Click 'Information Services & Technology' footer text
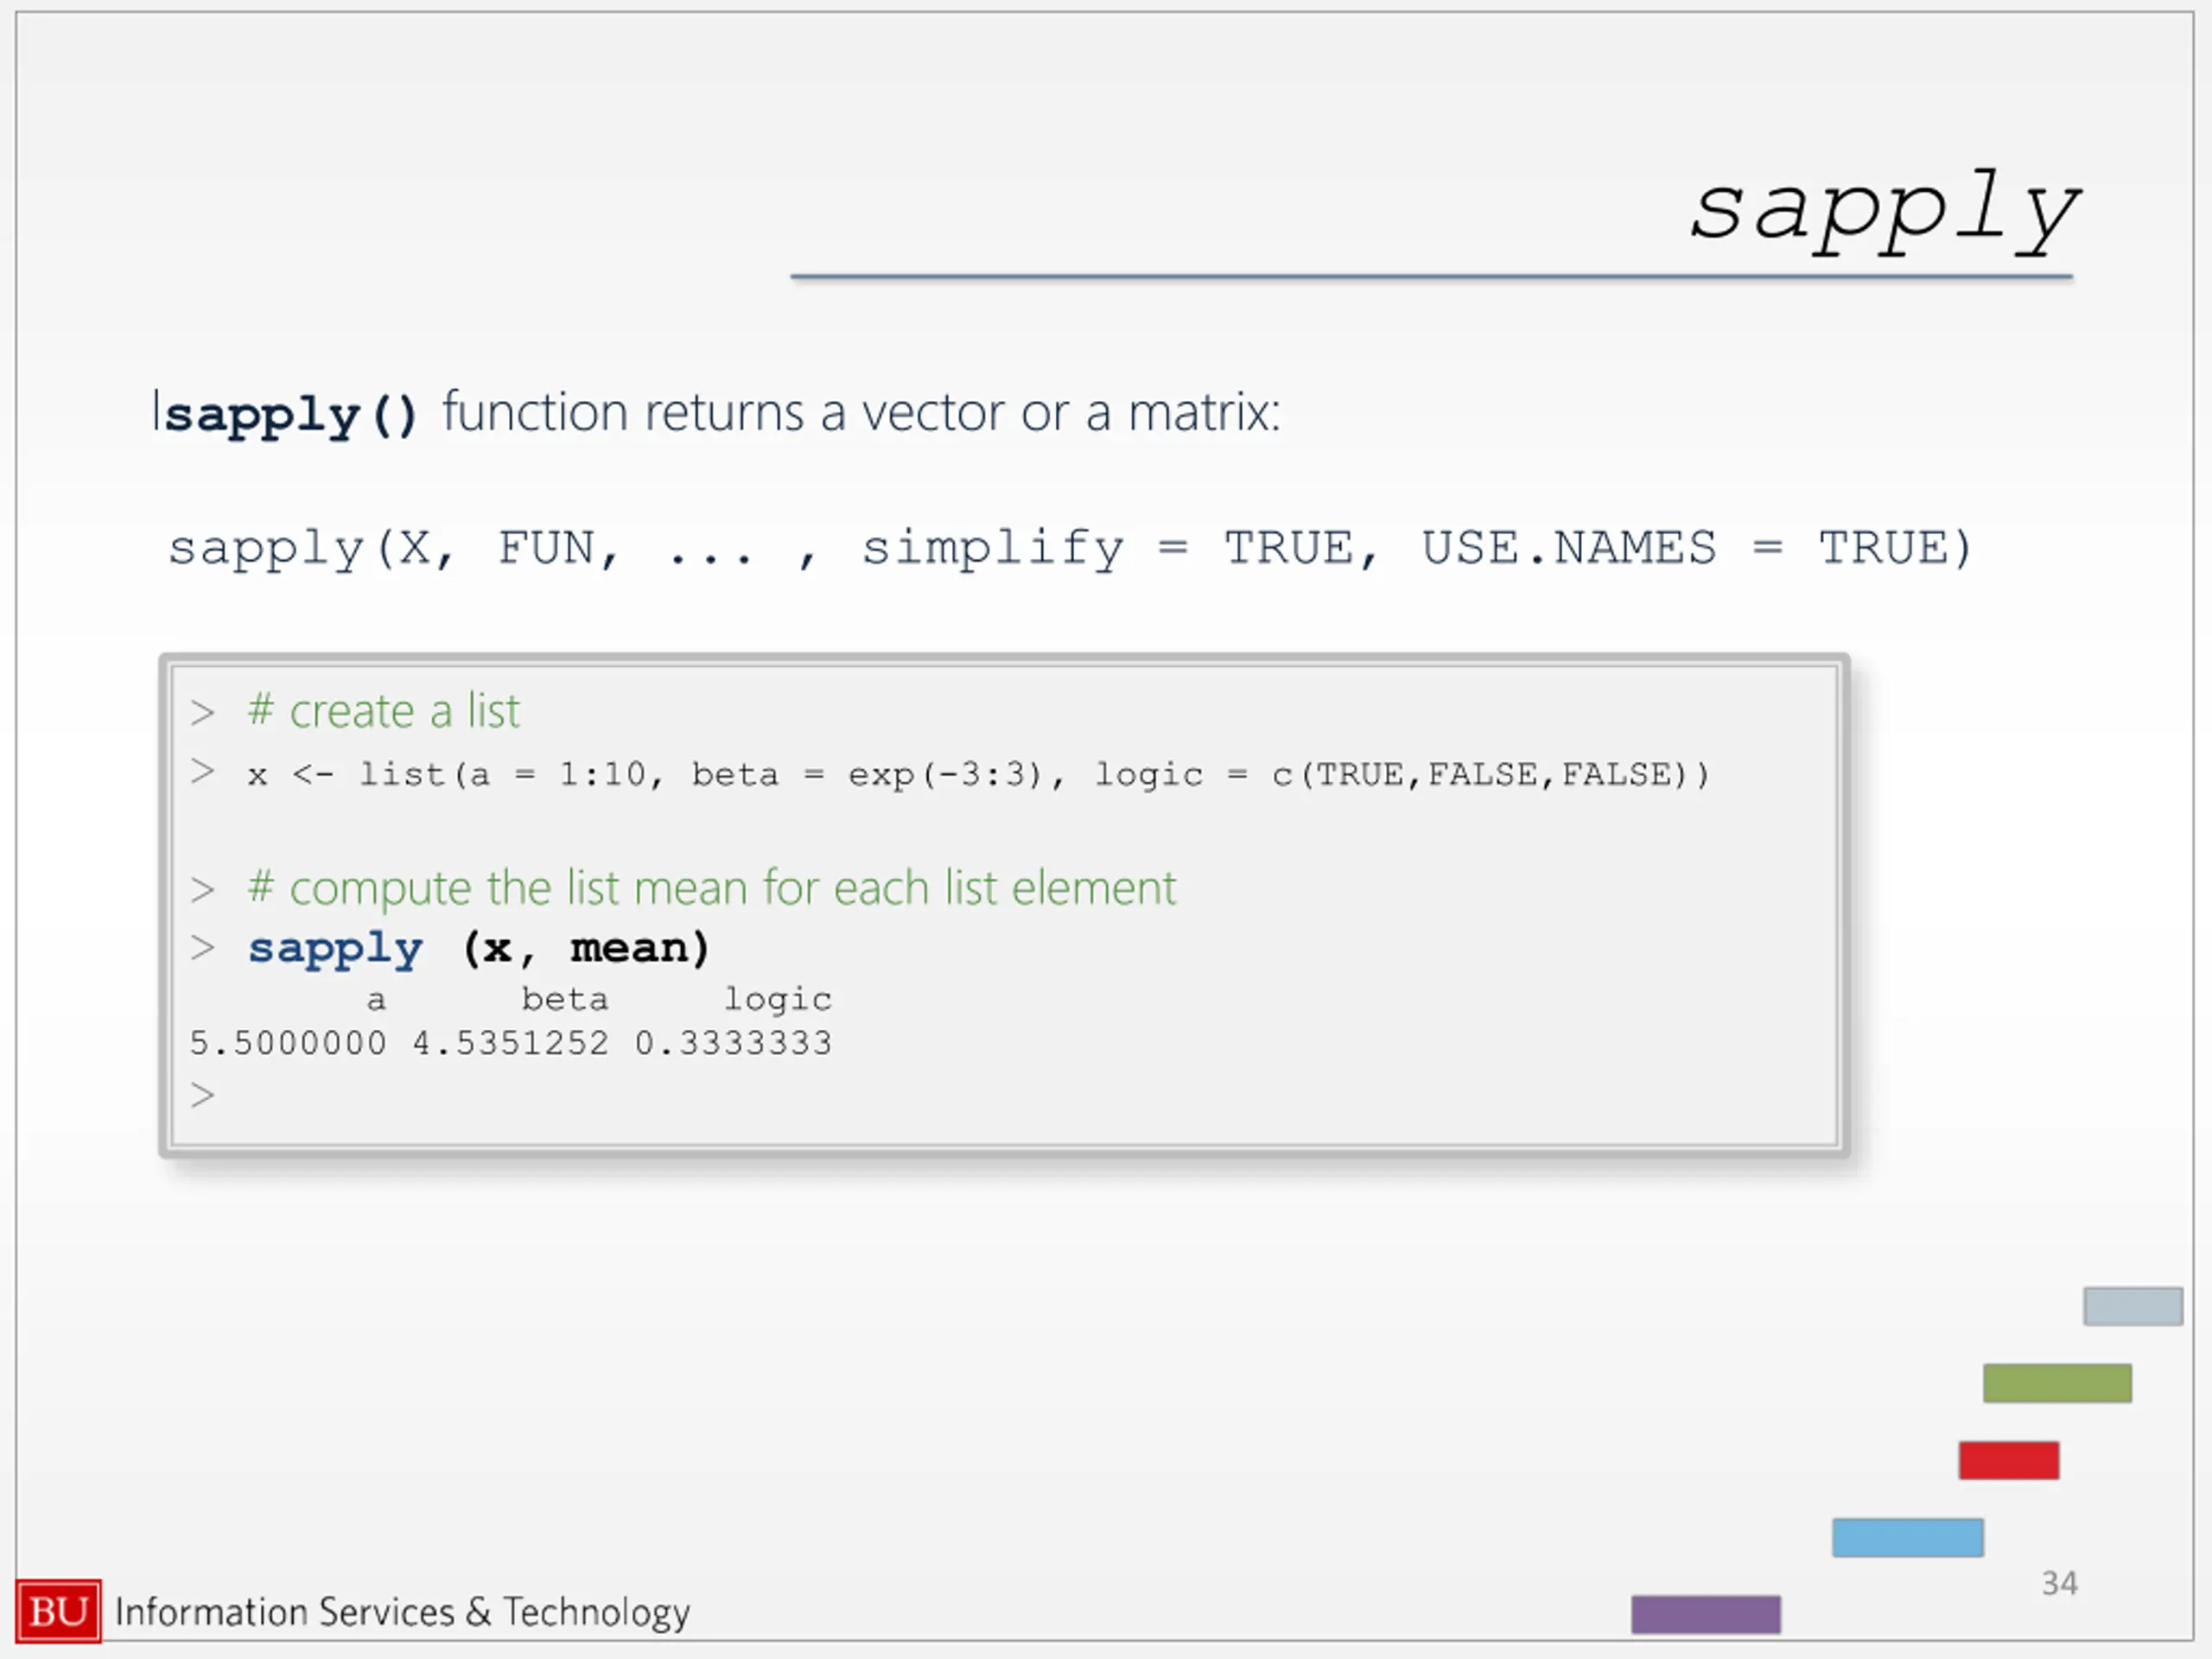 click(x=403, y=1612)
